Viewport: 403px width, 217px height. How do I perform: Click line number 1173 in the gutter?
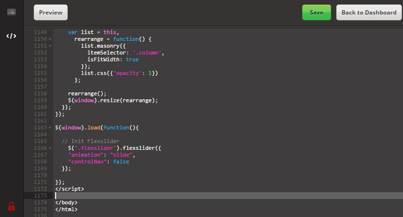40,196
